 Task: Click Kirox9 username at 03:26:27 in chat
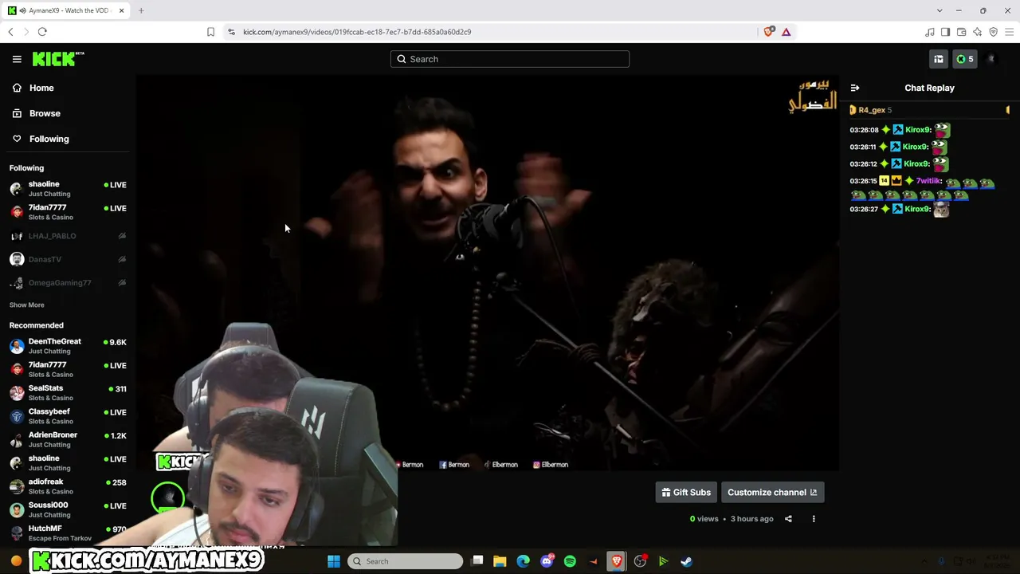(918, 209)
